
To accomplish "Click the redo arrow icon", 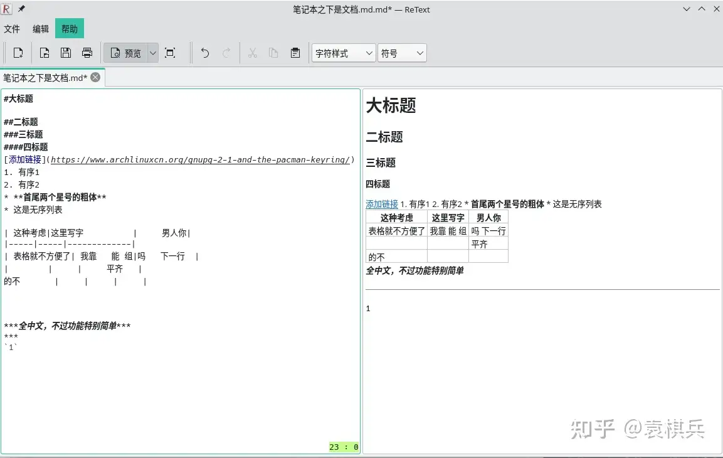I will tap(226, 53).
